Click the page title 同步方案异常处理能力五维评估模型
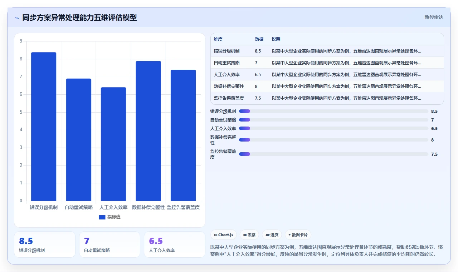 79,18
